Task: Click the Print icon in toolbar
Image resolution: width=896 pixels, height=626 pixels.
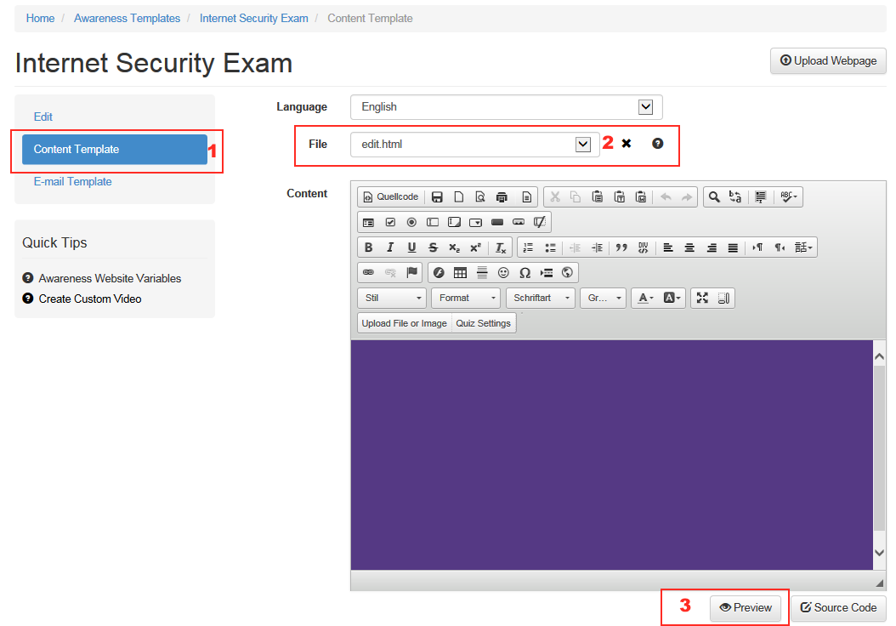Action: (502, 196)
